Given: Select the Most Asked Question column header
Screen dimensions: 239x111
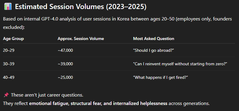Looking at the screenshot, I should point(153,39).
